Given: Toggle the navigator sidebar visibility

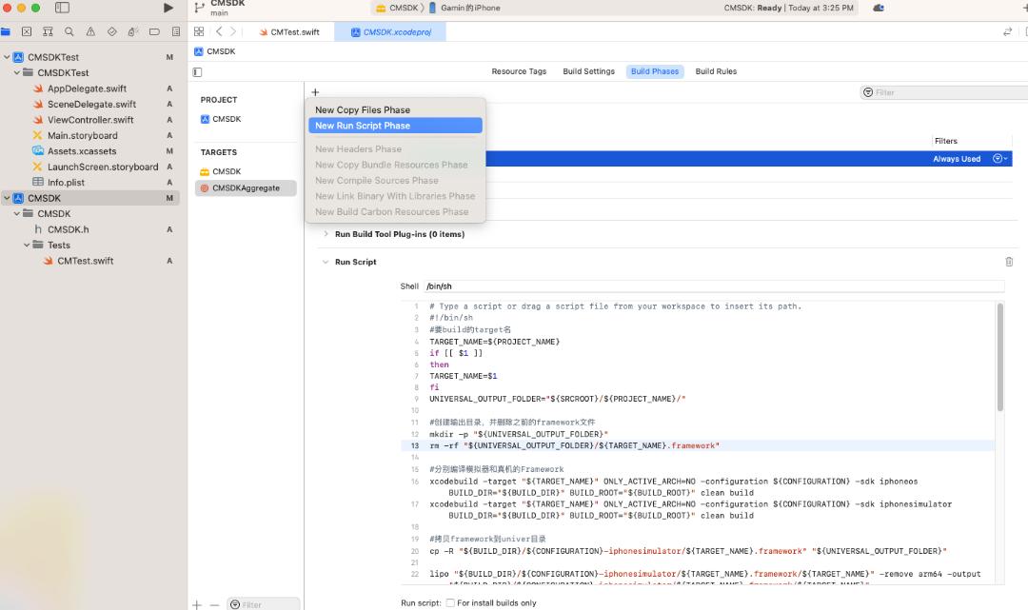Looking at the screenshot, I should pyautogui.click(x=62, y=8).
